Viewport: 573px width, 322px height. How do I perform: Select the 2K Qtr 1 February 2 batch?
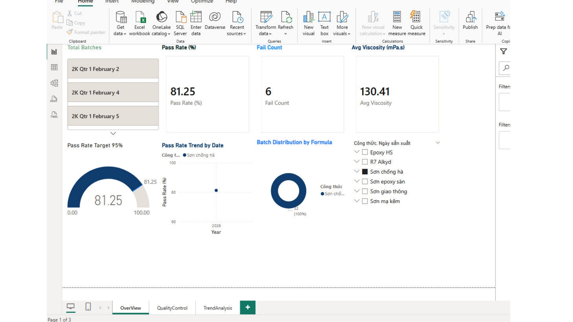click(x=113, y=69)
